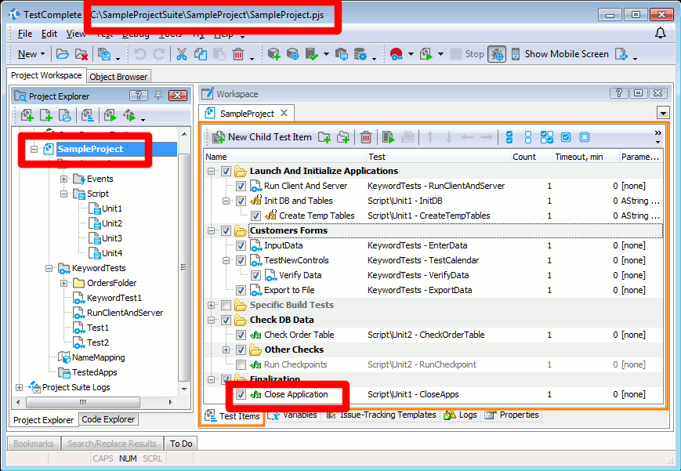This screenshot has height=471, width=681.
Task: Click the notifications bell icon
Action: (x=660, y=34)
